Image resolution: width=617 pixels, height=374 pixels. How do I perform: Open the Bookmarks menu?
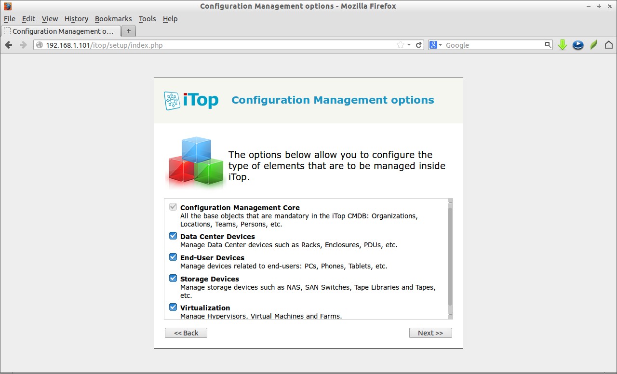coord(113,19)
